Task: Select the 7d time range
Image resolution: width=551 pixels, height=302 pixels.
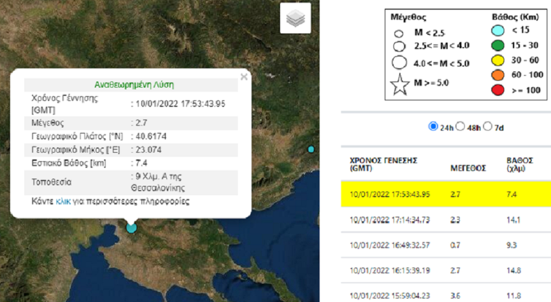Action: coord(488,127)
